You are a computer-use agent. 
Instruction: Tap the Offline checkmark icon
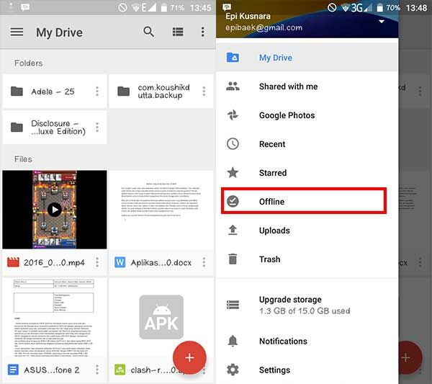click(x=233, y=201)
